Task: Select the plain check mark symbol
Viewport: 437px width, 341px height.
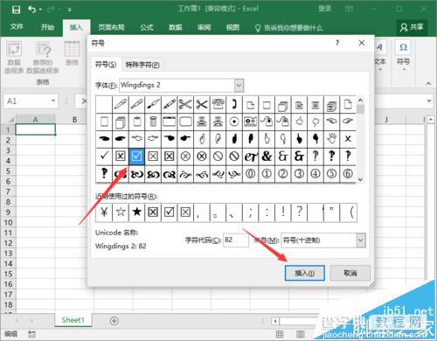Action: pyautogui.click(x=104, y=157)
